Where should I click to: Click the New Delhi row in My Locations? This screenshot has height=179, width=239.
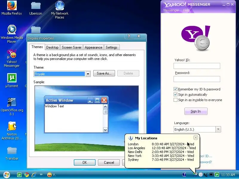click(161, 152)
